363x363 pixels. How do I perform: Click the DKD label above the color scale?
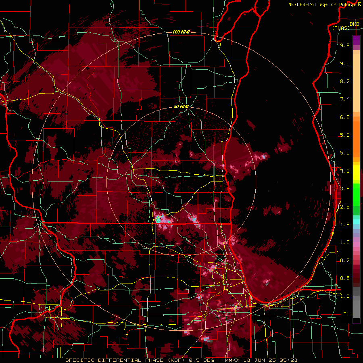(354, 24)
